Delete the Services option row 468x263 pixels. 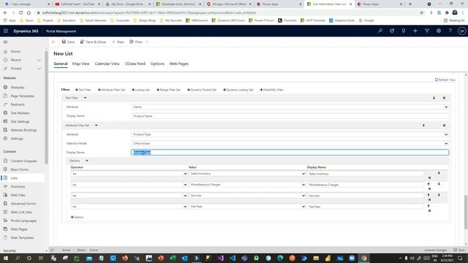tap(429, 199)
